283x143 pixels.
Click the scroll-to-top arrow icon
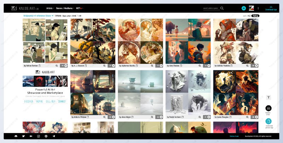tap(268, 98)
